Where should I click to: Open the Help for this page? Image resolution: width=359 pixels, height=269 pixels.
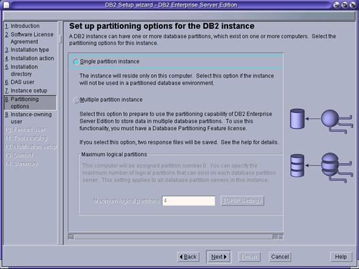click(341, 257)
